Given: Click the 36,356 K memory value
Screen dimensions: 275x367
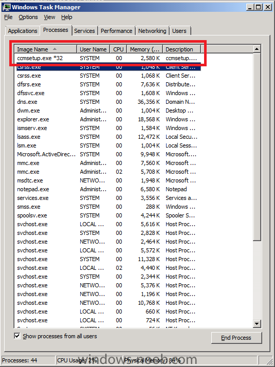Looking at the screenshot, I should point(149,102).
